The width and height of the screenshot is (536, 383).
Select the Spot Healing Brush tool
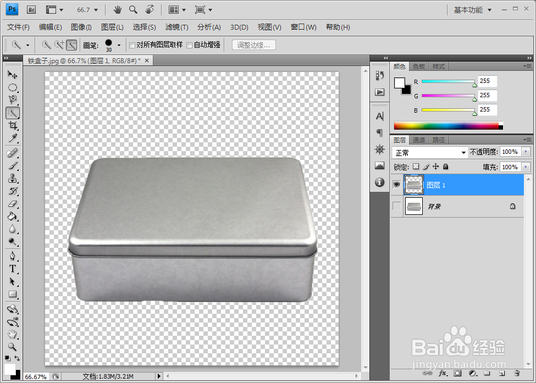(12, 153)
